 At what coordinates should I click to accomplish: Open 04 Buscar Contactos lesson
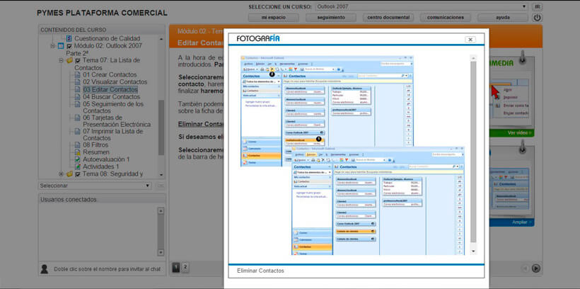click(111, 97)
